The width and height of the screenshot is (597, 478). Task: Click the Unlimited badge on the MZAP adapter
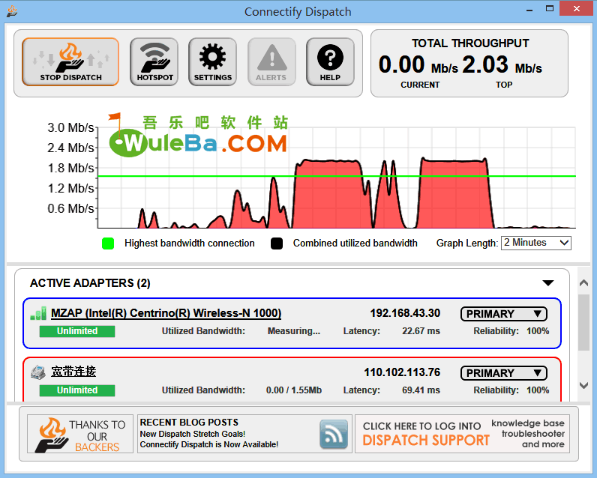77,331
